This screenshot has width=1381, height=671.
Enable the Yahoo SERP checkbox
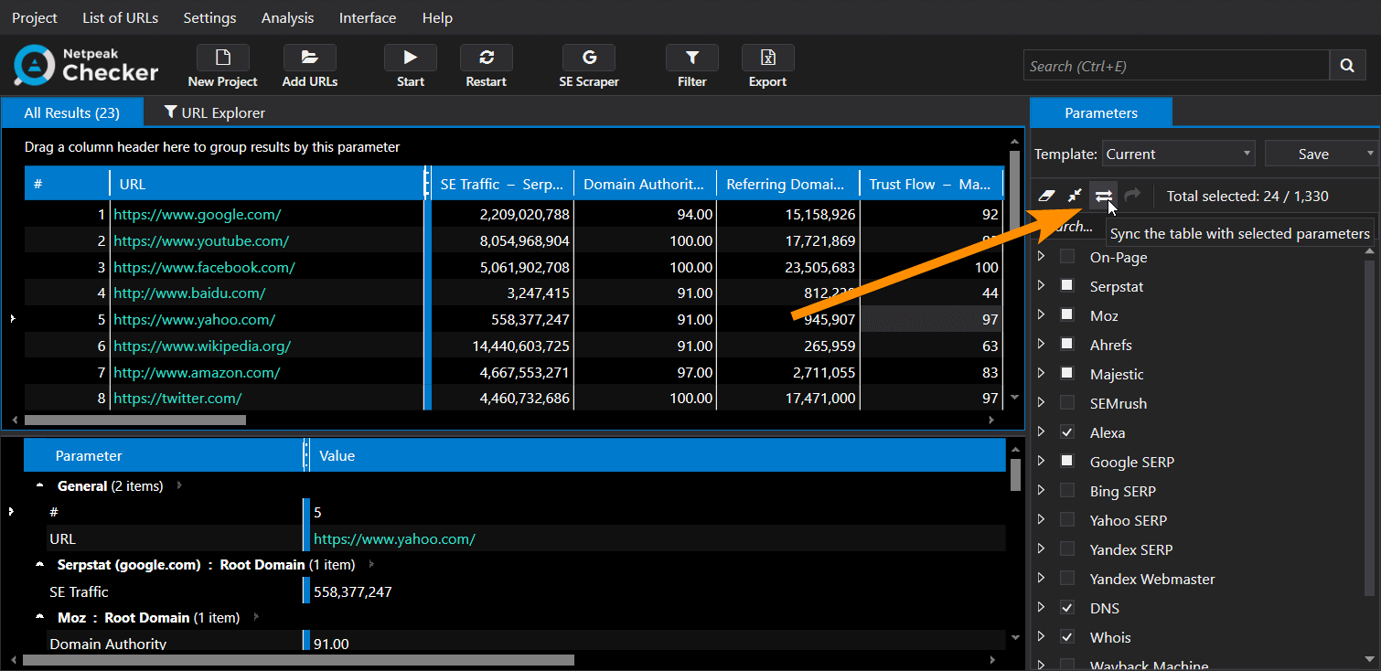pos(1067,520)
